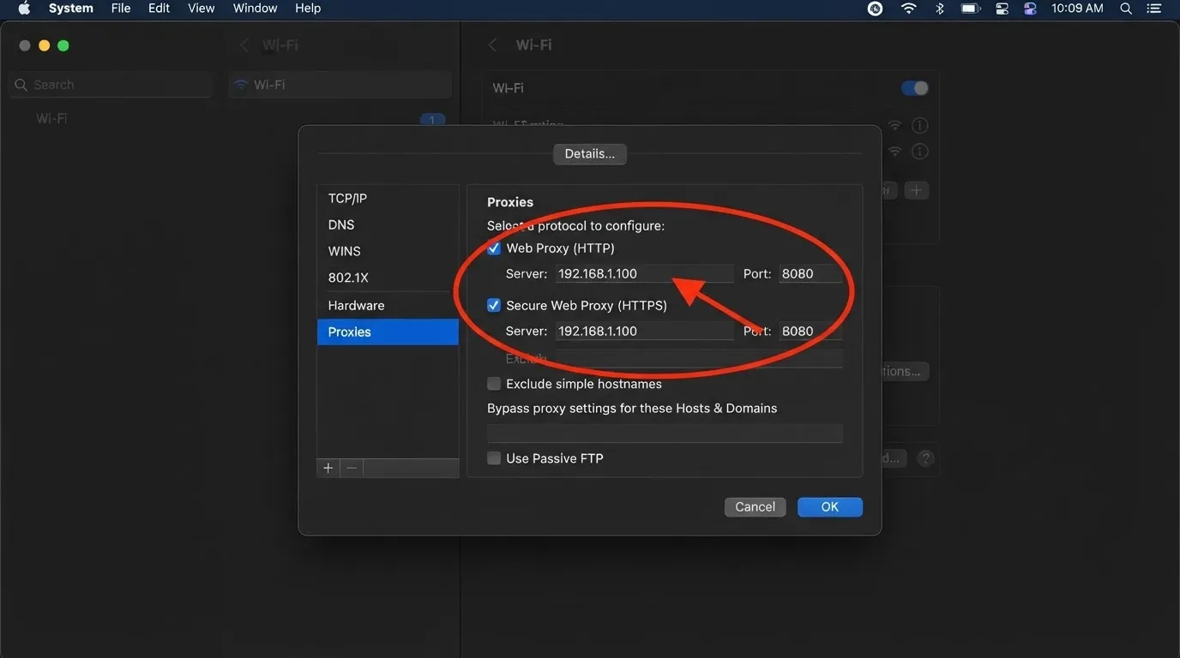
Task: Click the Bypass proxy settings text field
Action: [665, 433]
